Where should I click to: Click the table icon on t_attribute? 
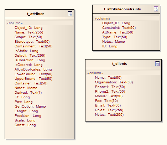(x=70, y=14)
